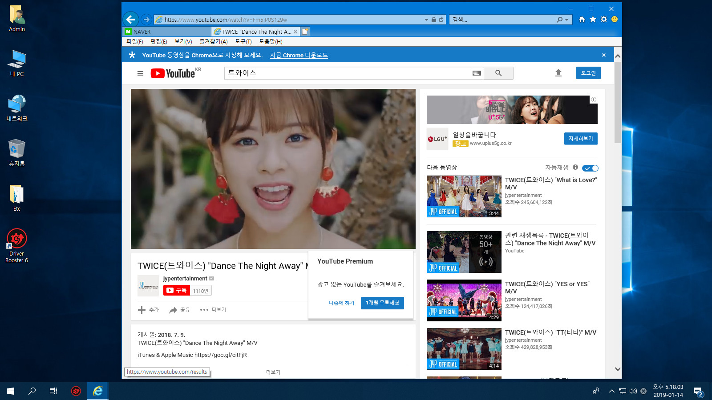The width and height of the screenshot is (712, 400).
Task: Open the 보기(V) menu
Action: point(183,41)
